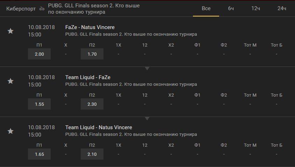Expand the triangle below Team Liquid - FaZe
The image size is (295, 167).
click(x=147, y=118)
